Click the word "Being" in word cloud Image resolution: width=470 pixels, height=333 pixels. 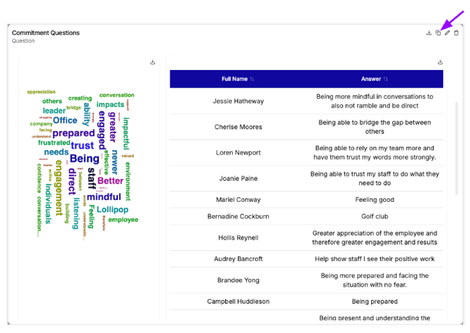pyautogui.click(x=84, y=158)
